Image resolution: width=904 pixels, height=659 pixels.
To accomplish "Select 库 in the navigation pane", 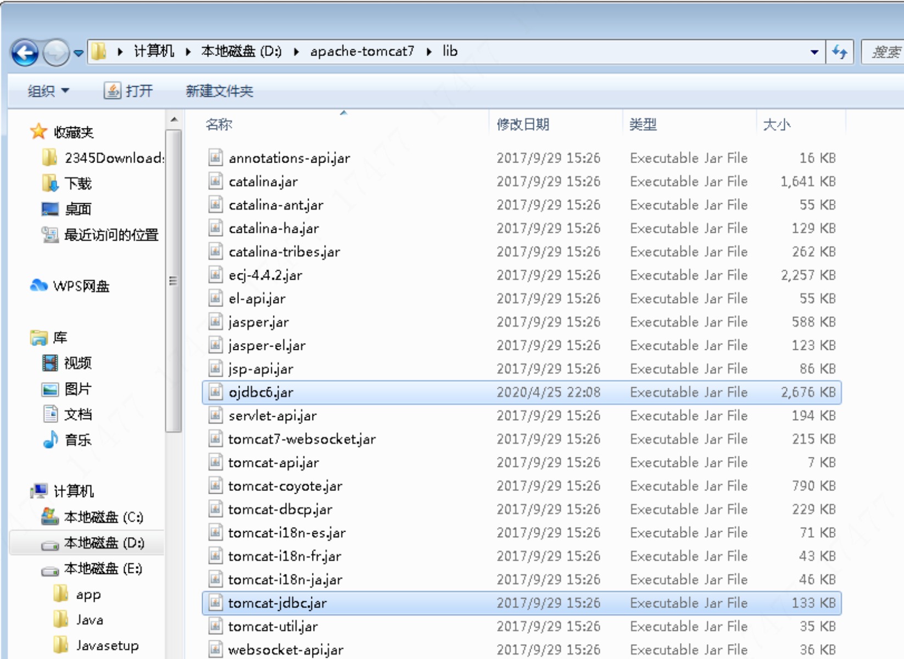I will (x=49, y=338).
